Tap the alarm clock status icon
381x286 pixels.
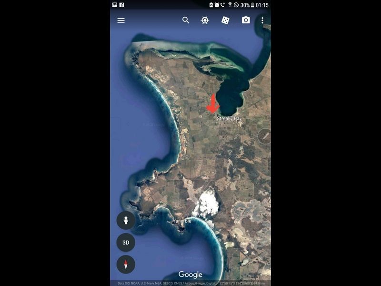coord(217,5)
